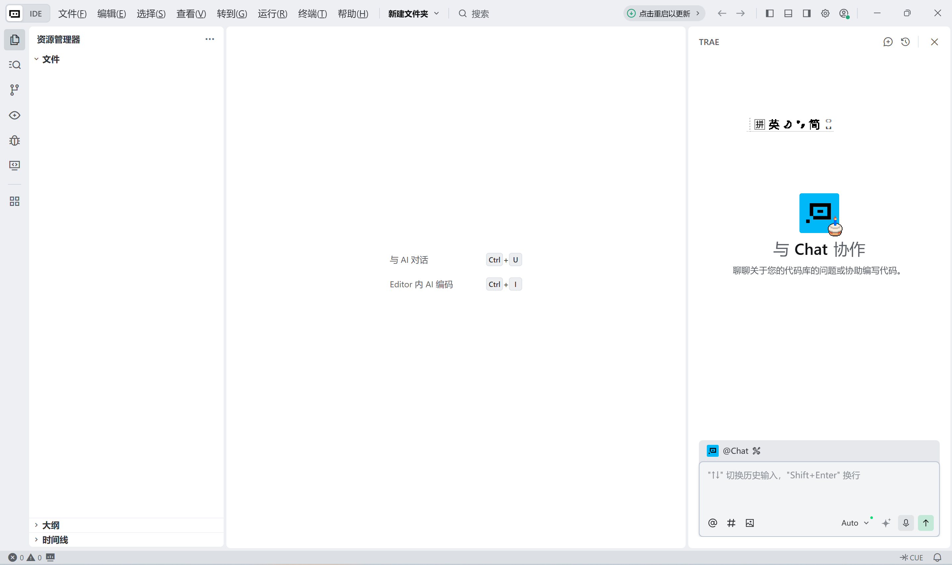Start a new chat in TRAE panel
952x565 pixels.
point(888,42)
